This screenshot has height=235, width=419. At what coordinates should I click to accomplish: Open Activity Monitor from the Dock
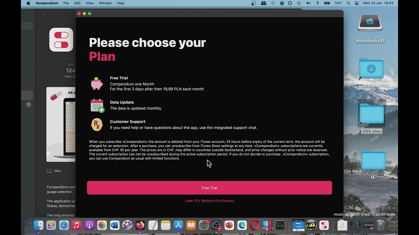point(280,225)
